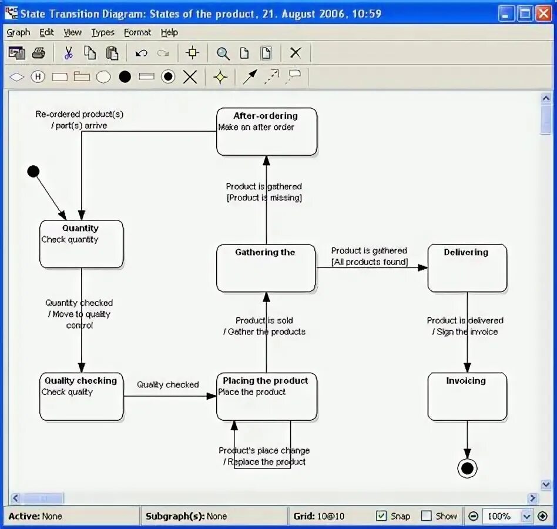The height and width of the screenshot is (529, 557).
Task: Select the diamond decision shape tool
Action: click(x=16, y=77)
